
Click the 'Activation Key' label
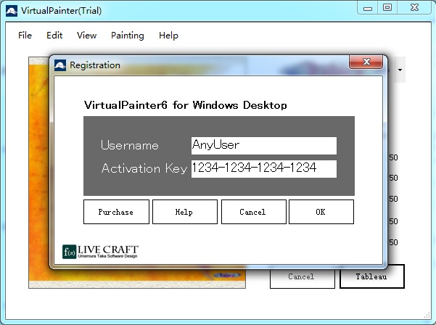coord(144,168)
